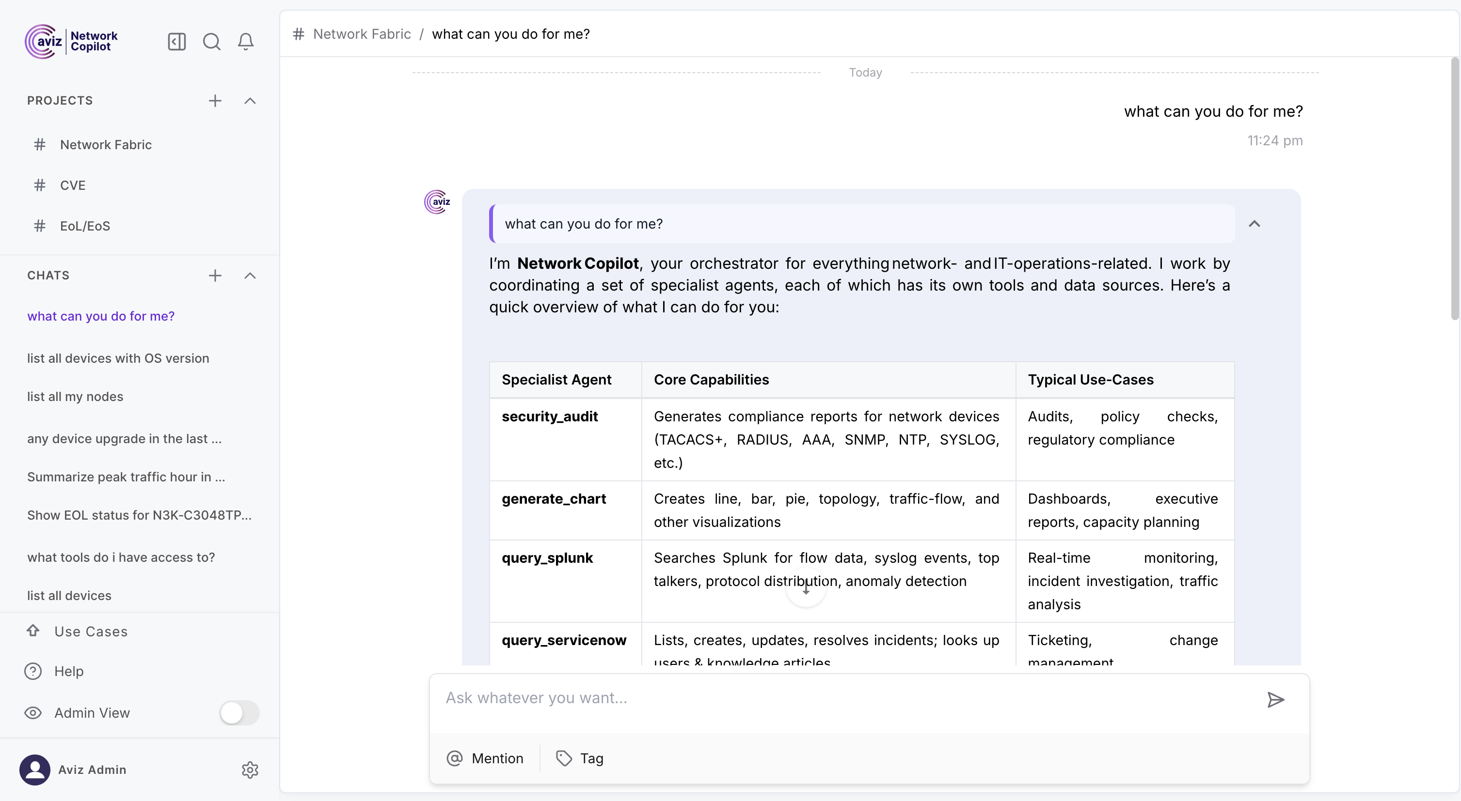The width and height of the screenshot is (1461, 801).
Task: Collapse the Projects section chevron
Action: pyautogui.click(x=250, y=101)
